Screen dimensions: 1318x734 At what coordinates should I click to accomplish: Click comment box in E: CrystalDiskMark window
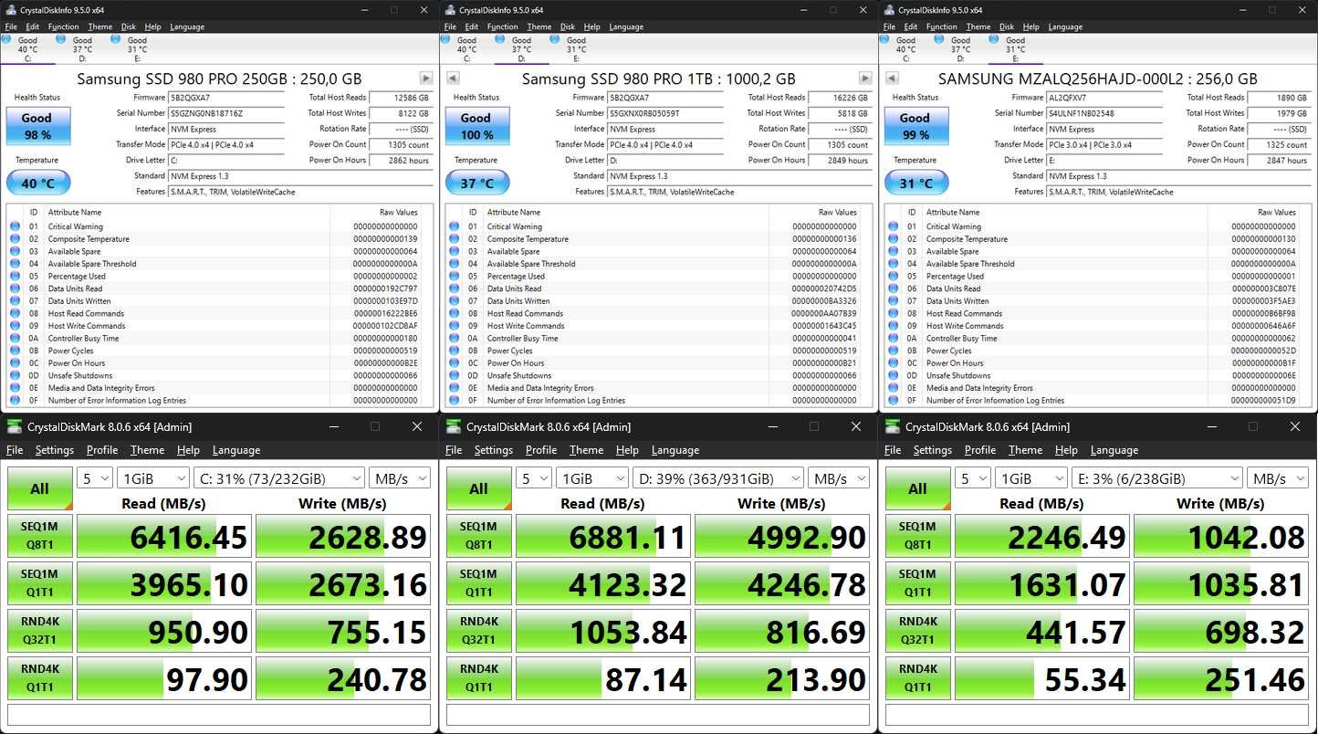click(x=1097, y=715)
